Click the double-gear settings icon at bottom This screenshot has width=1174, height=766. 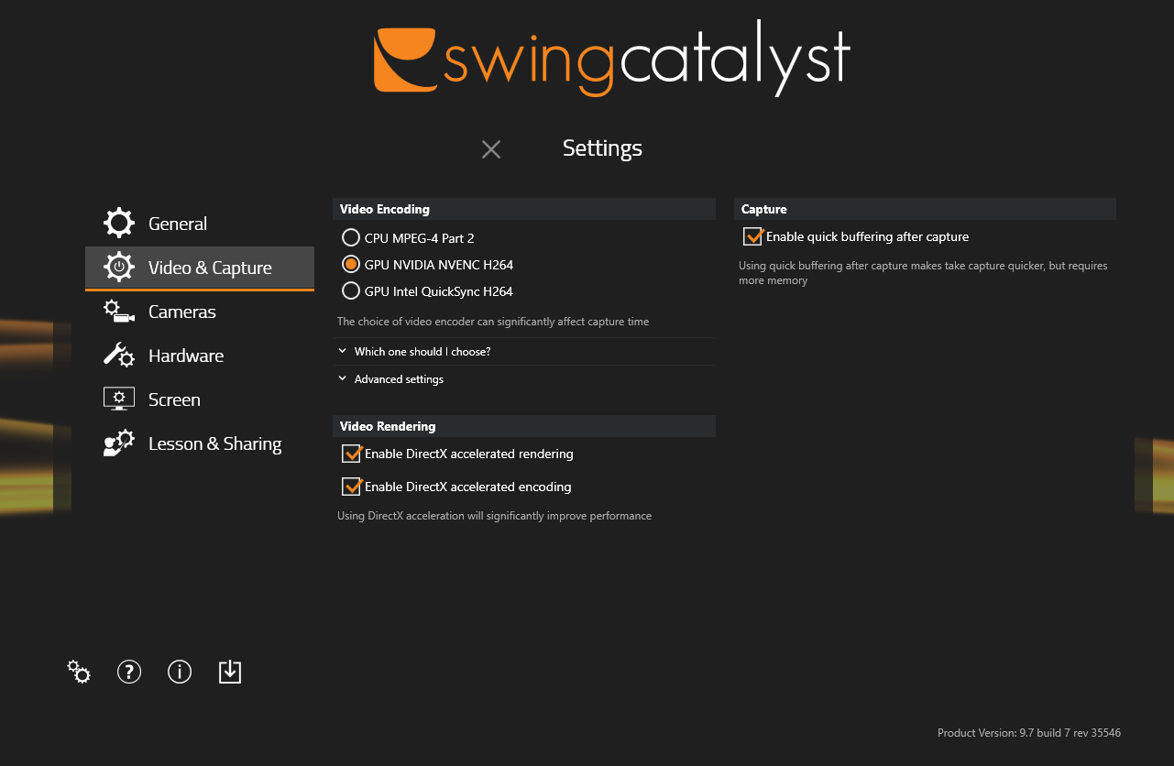79,672
